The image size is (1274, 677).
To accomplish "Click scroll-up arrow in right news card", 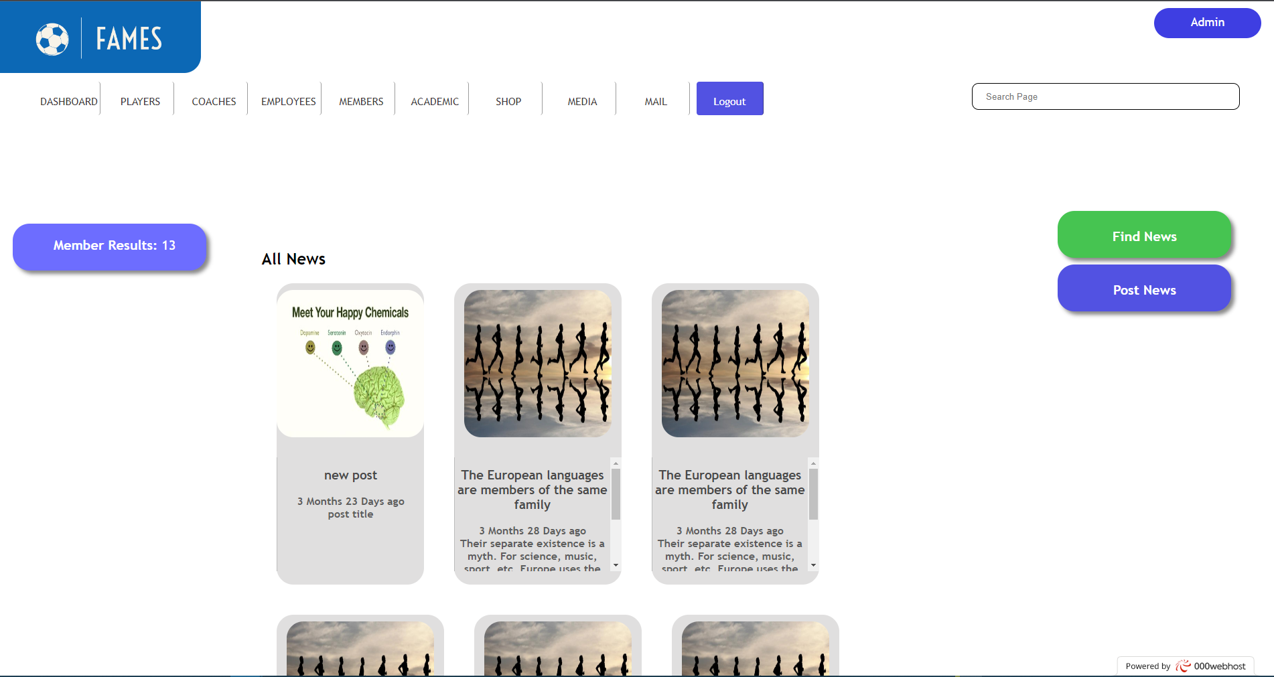I will coord(813,463).
